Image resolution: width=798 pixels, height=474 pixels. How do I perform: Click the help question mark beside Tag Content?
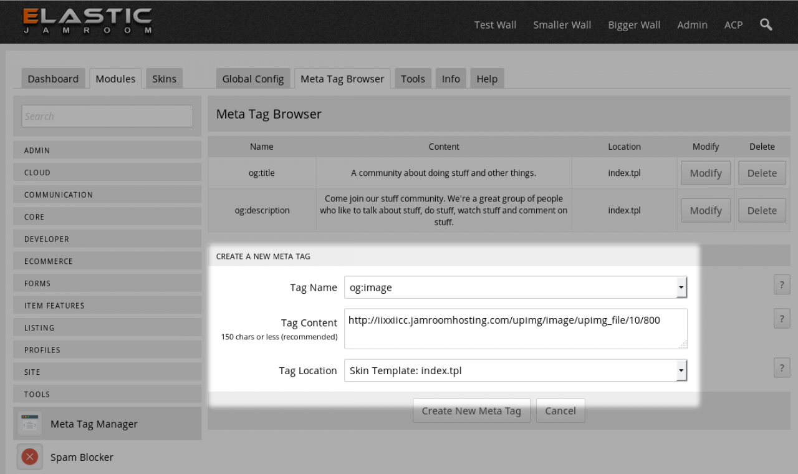[781, 318]
